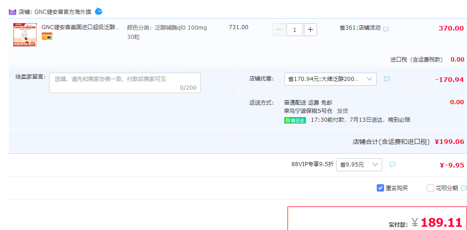Decrease quantity with the minus button
Viewport: 467px width, 230px height.
pyautogui.click(x=279, y=30)
